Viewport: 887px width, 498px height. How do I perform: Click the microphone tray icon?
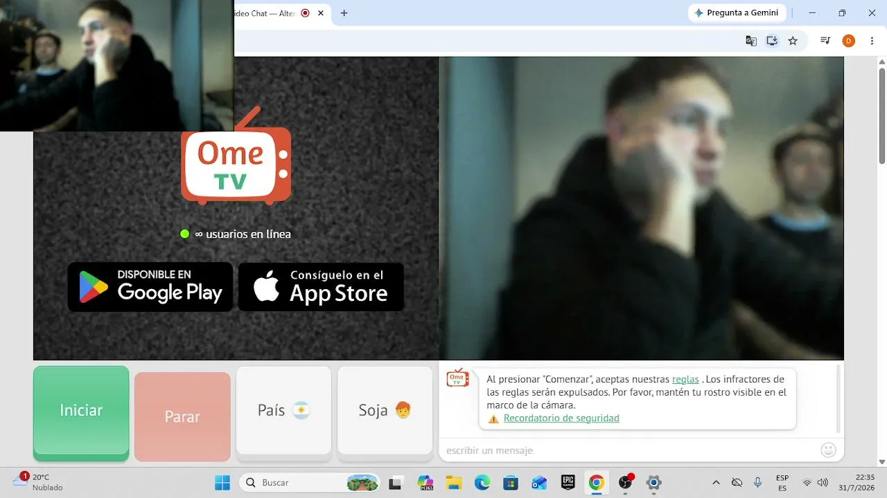click(758, 482)
